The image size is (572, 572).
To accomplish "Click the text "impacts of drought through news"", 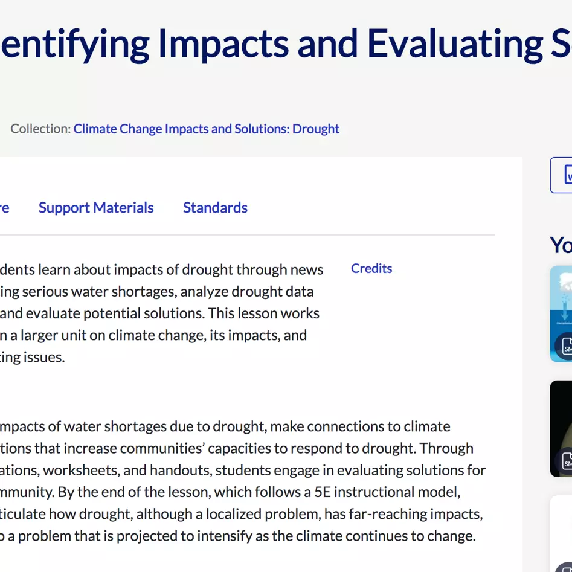I will click(219, 269).
